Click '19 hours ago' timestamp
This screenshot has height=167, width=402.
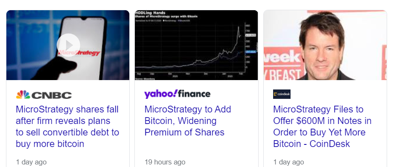pyautogui.click(x=165, y=162)
